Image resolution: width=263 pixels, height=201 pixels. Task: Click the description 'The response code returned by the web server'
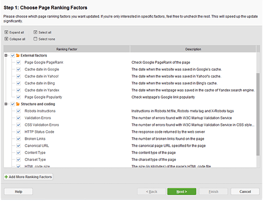(x=168, y=132)
